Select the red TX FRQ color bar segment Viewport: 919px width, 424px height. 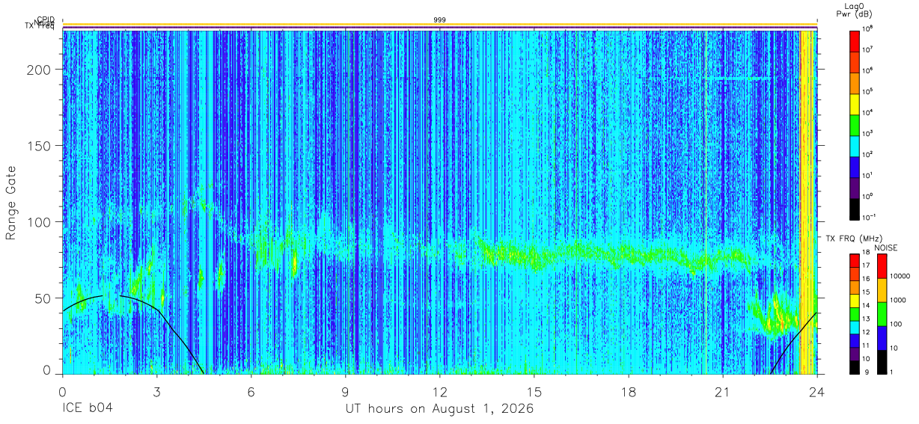click(x=855, y=261)
